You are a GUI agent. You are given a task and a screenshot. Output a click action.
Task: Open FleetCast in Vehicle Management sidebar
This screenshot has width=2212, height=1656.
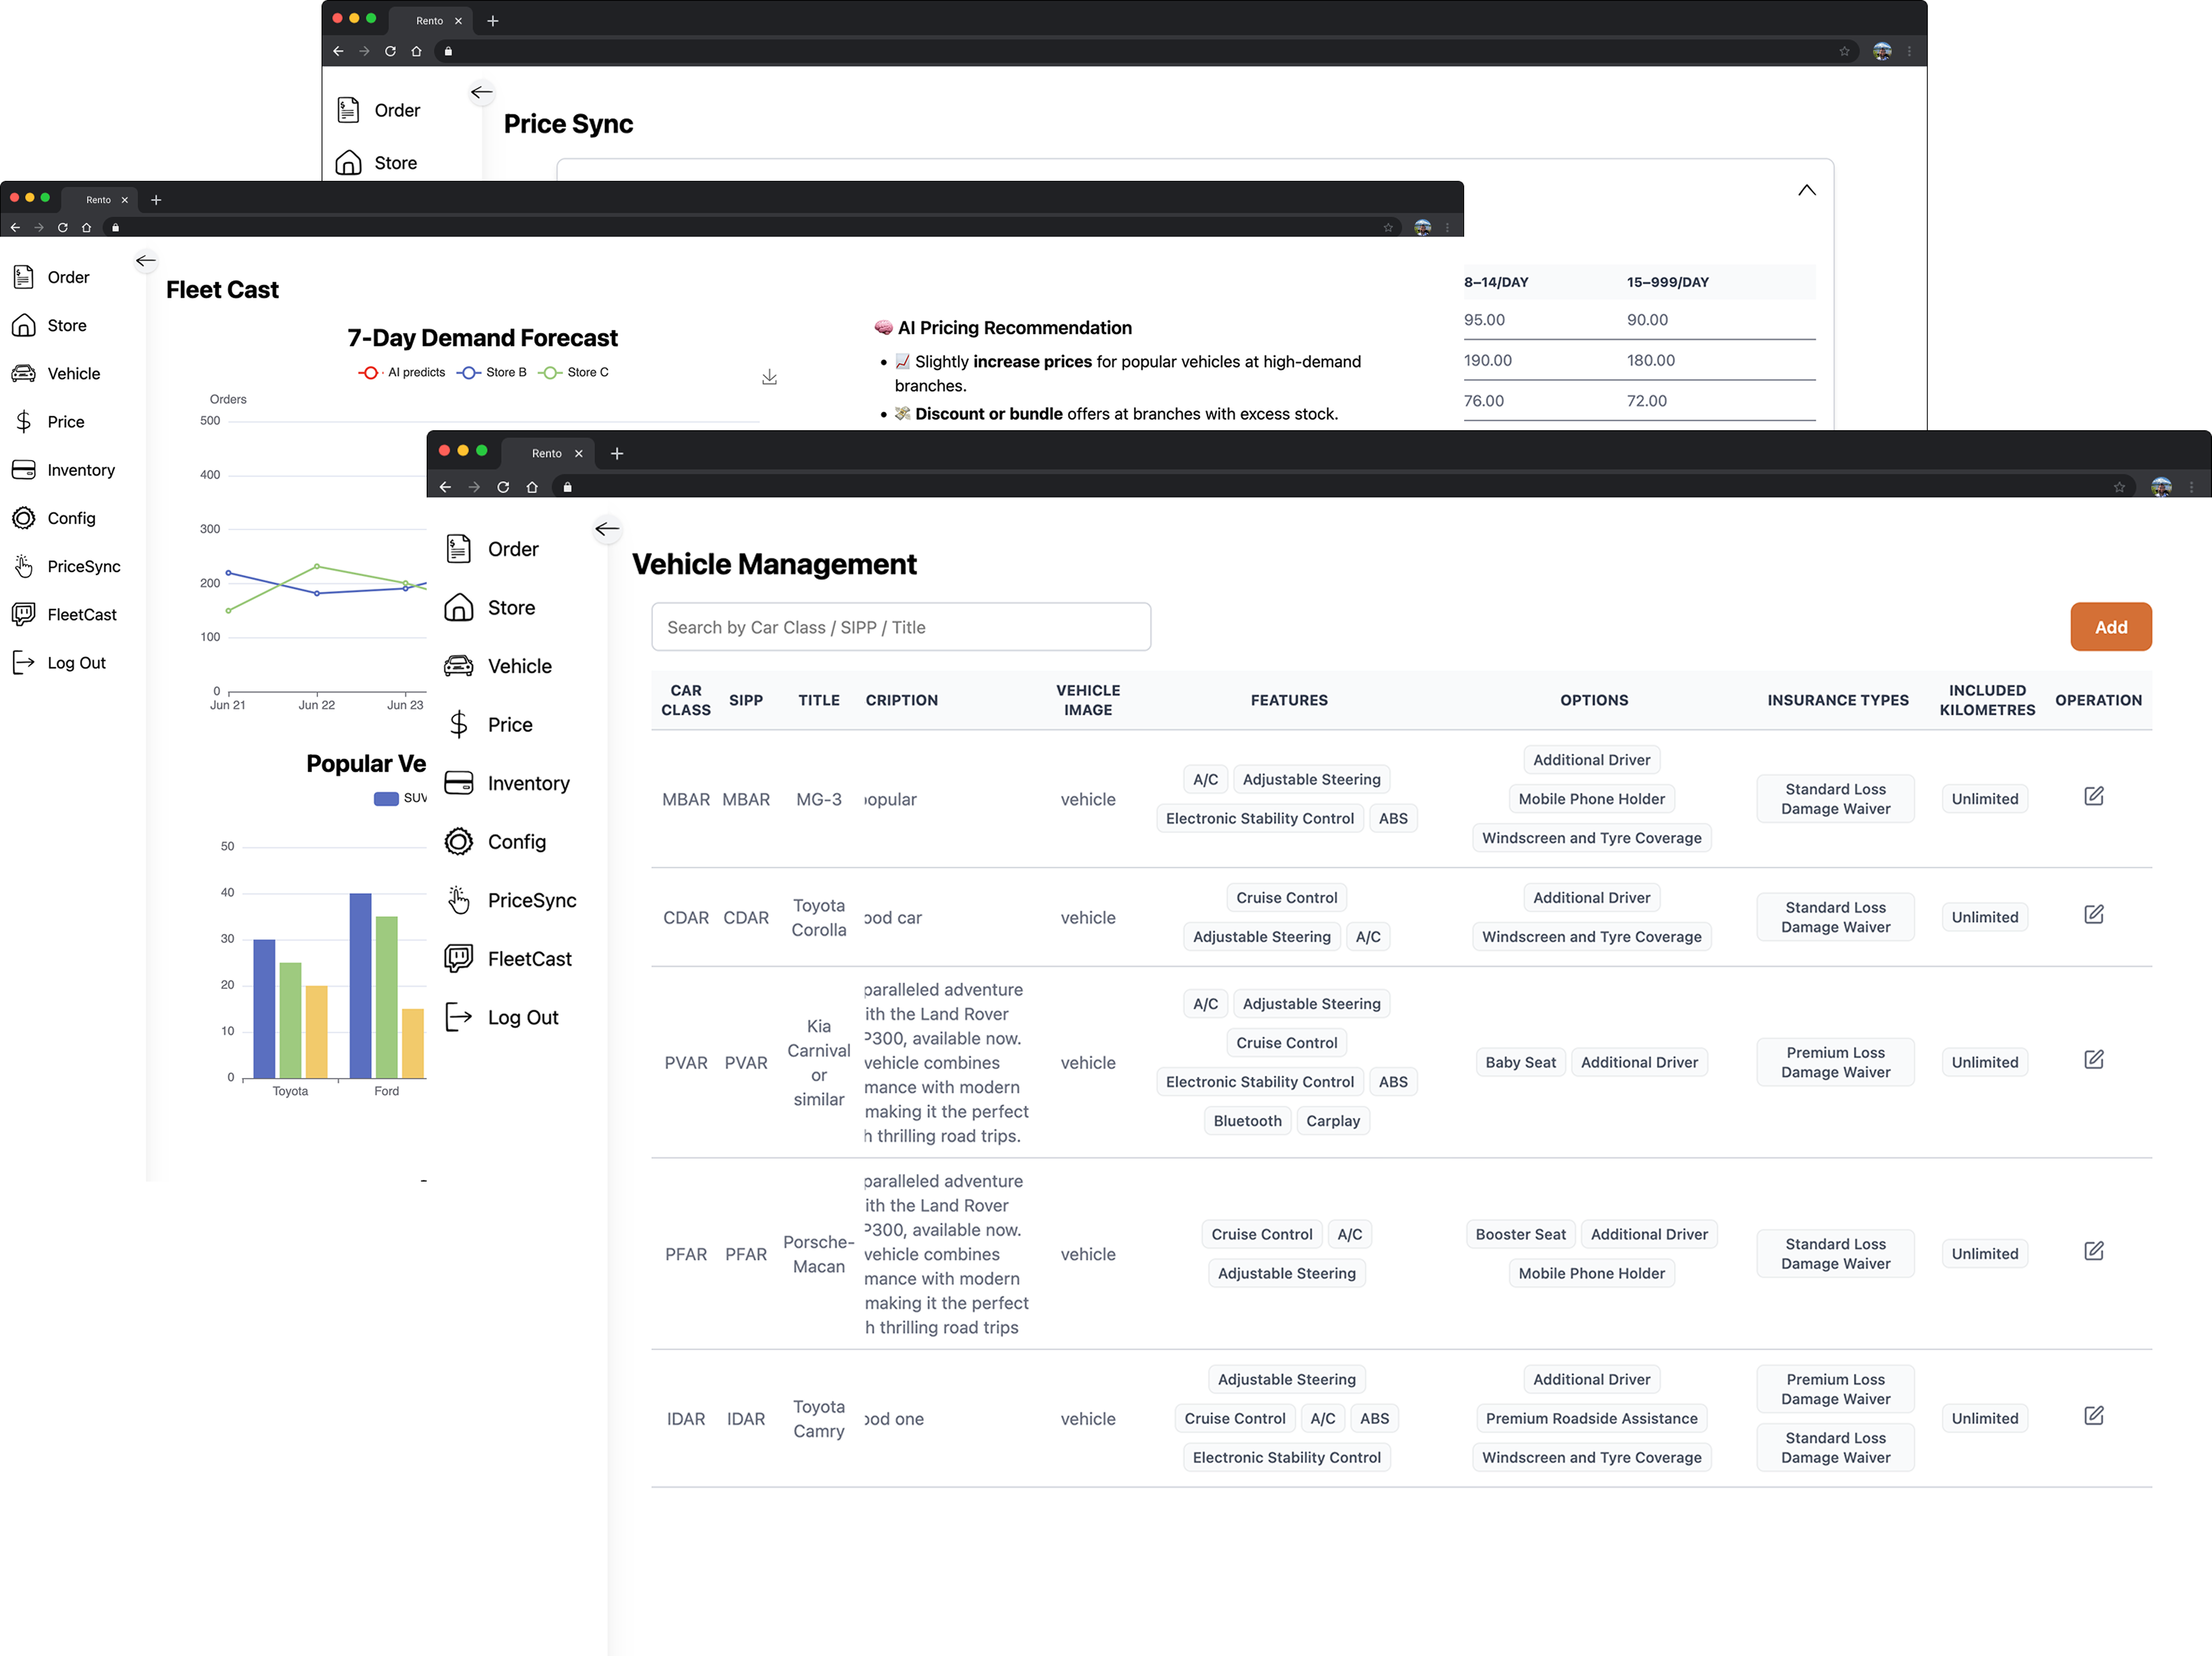[x=508, y=959]
